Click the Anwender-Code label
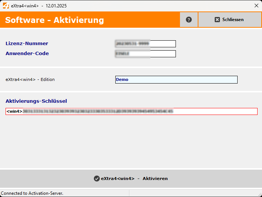 pos(27,54)
